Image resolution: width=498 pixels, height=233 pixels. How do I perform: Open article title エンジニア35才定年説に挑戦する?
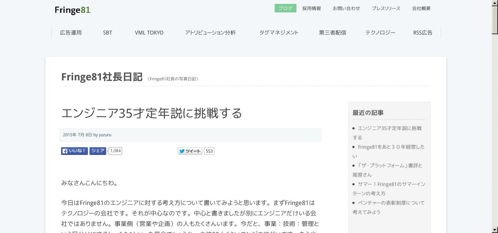coord(152,113)
